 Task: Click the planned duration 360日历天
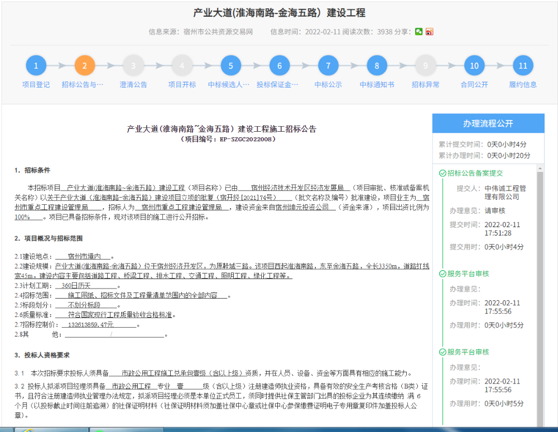click(x=76, y=285)
